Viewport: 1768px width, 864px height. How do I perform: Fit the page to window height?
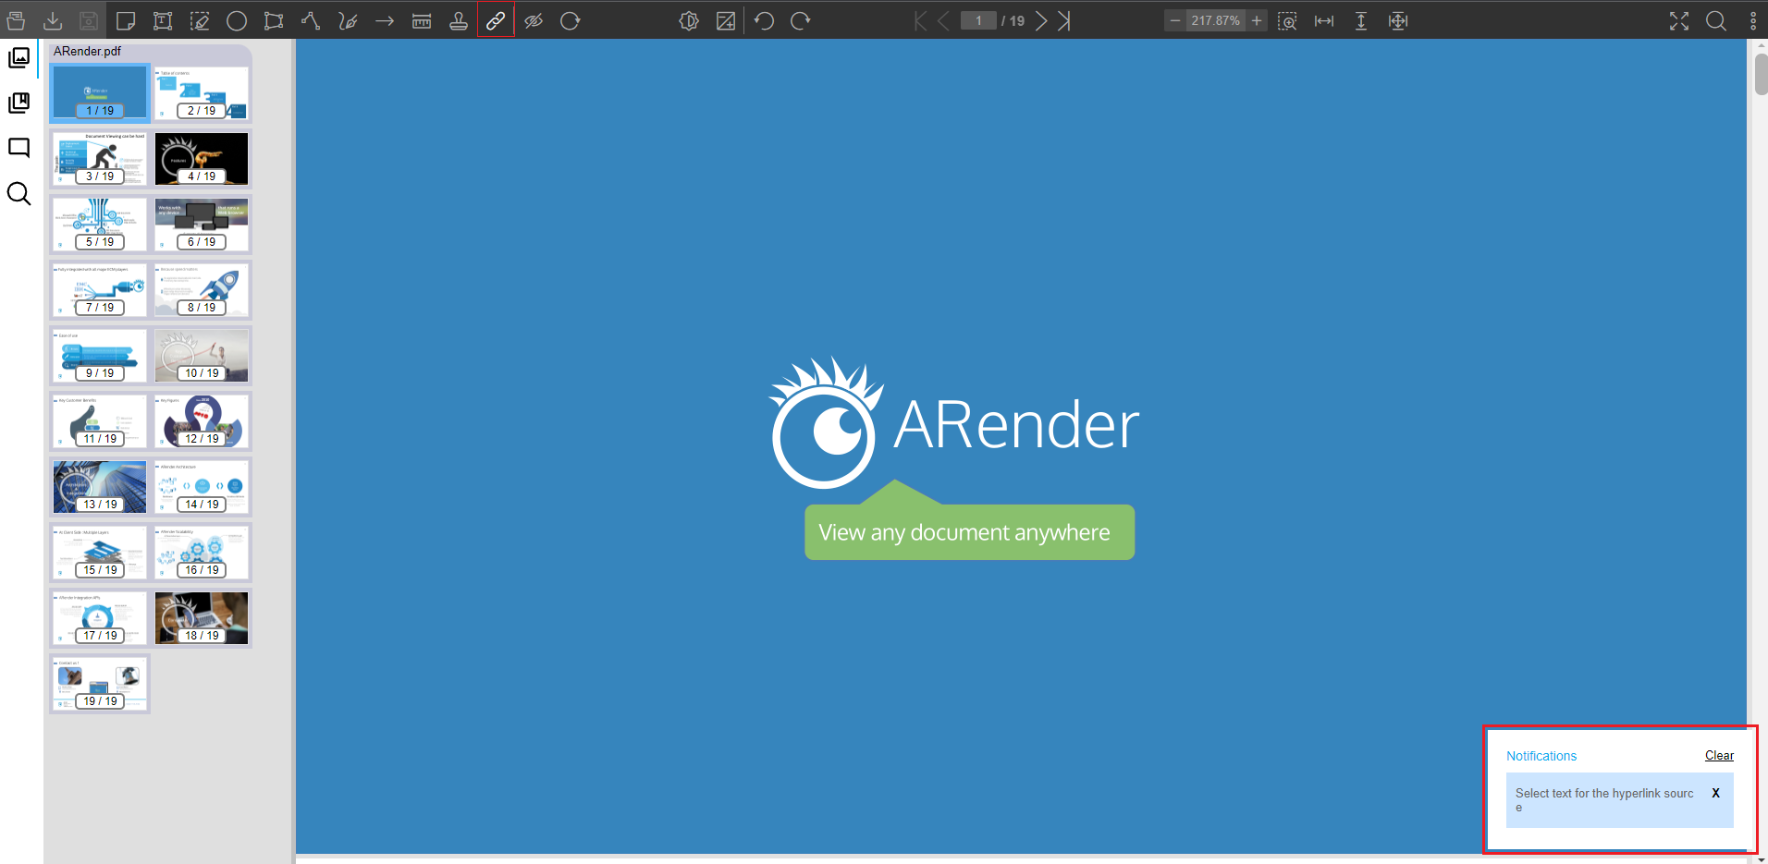pos(1361,20)
